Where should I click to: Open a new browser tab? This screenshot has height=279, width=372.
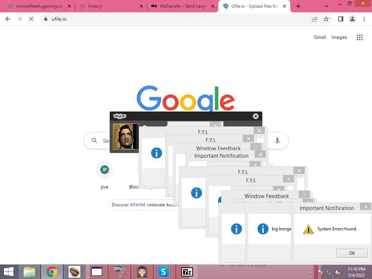click(298, 6)
